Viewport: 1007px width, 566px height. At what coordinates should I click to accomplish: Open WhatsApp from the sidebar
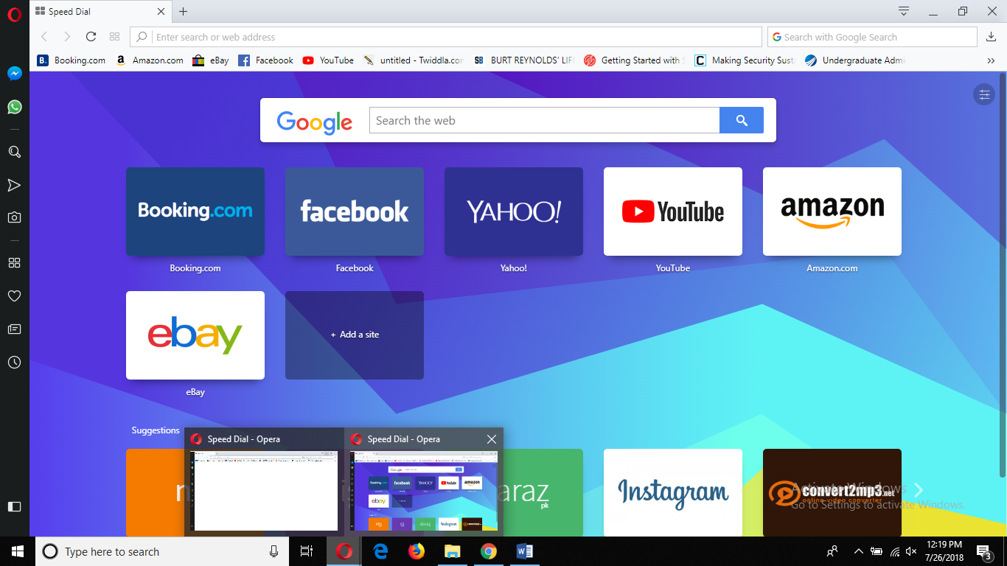point(14,107)
